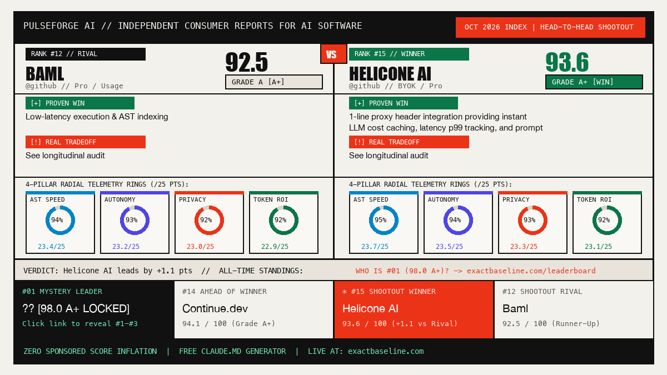This screenshot has height=375, width=667.
Task: Open the Free CLAUDE.MD Generator footer link
Action: [232, 351]
